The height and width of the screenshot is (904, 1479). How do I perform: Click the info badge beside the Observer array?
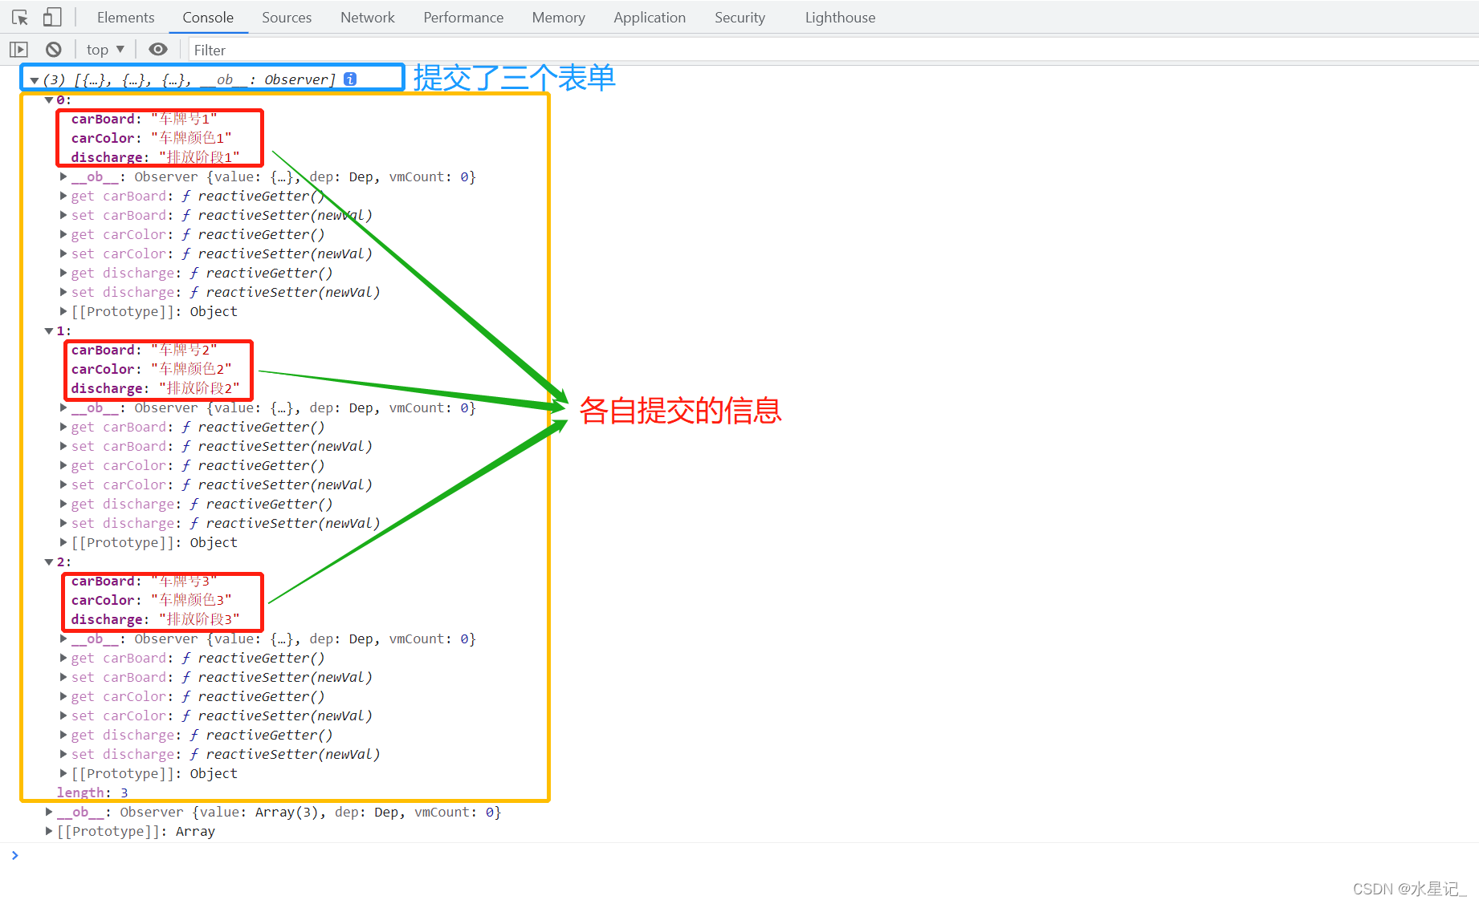349,79
